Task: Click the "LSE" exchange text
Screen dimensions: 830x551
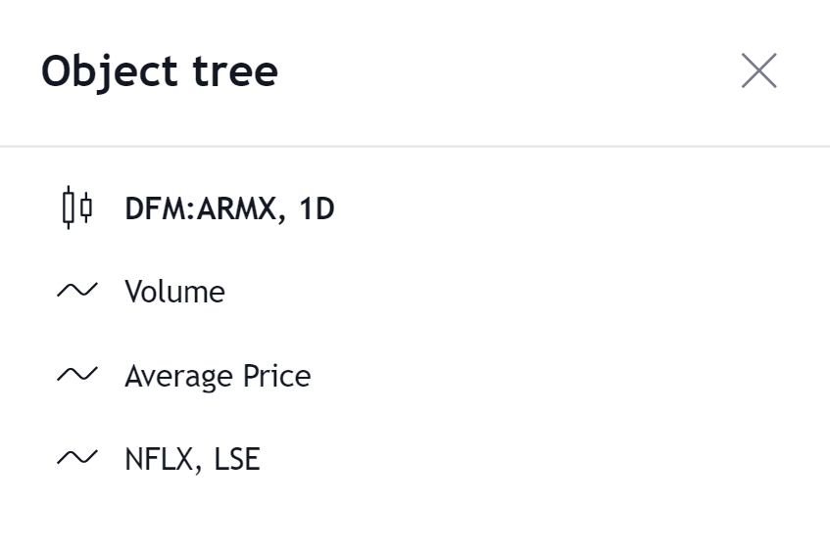Action: (237, 459)
